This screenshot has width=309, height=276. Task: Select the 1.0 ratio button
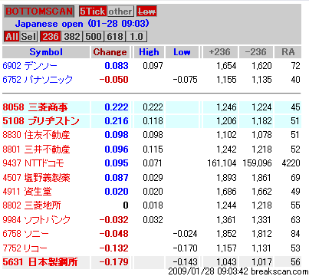[x=136, y=37]
